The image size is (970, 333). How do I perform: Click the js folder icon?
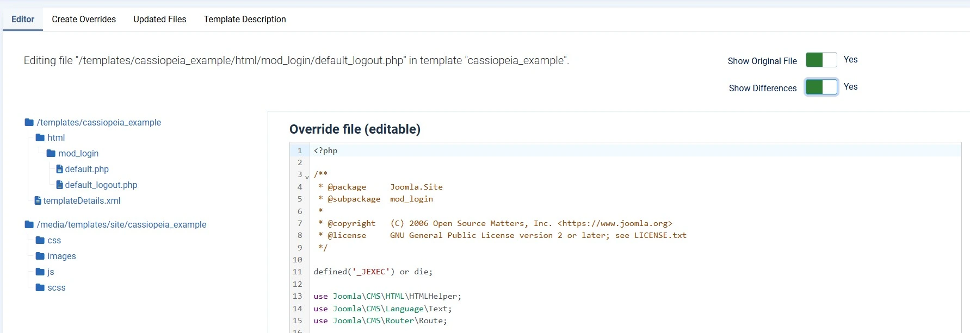40,272
